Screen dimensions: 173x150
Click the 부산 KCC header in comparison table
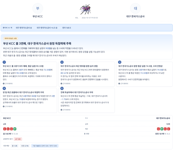pyautogui.click(x=7, y=118)
